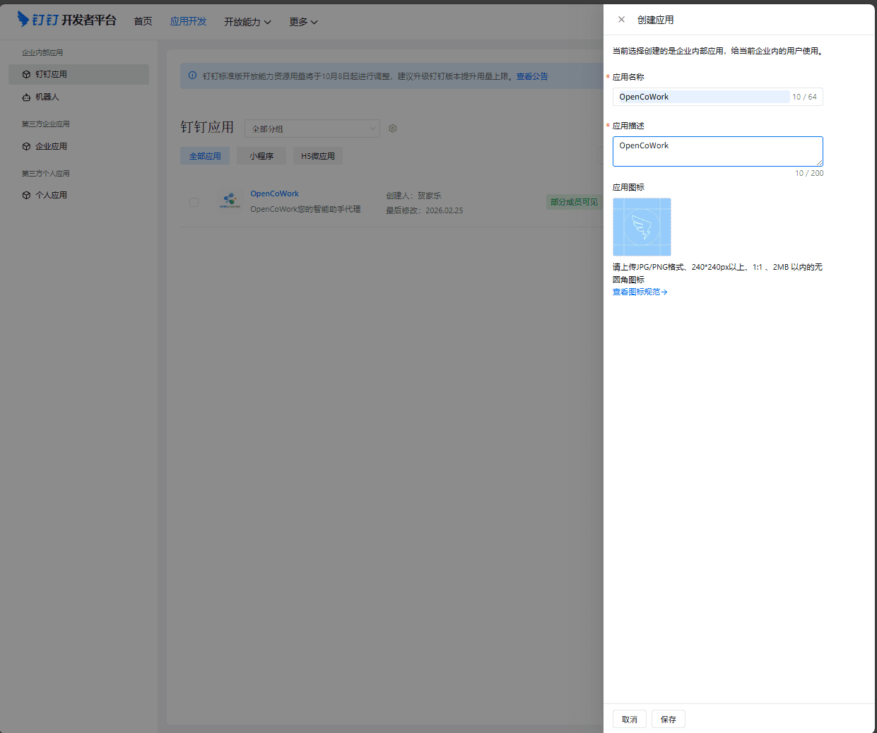Open the 查看图标规范 link
This screenshot has width=877, height=733.
[x=640, y=292]
